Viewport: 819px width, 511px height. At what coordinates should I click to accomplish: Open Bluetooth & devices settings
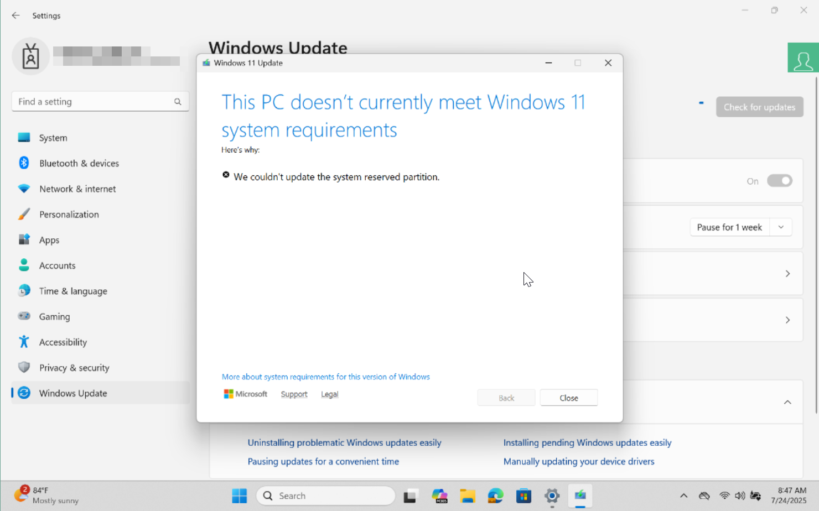tap(100, 163)
